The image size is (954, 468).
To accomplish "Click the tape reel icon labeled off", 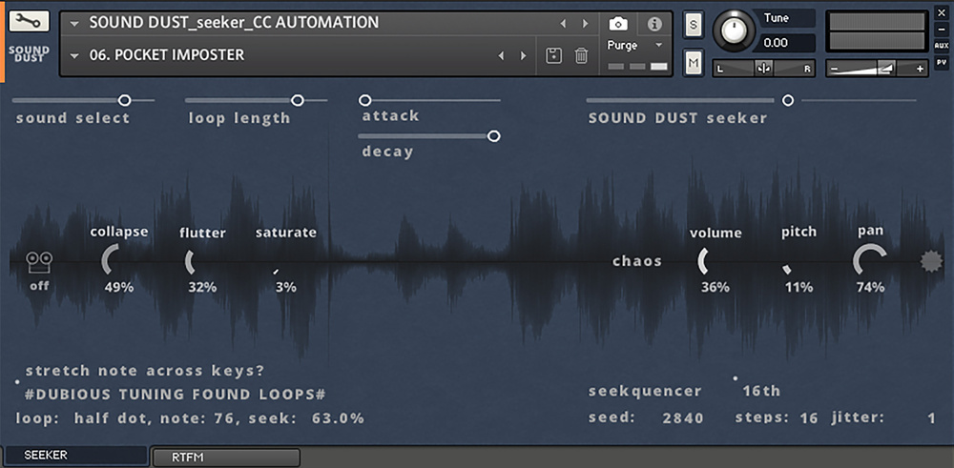I will [x=39, y=262].
